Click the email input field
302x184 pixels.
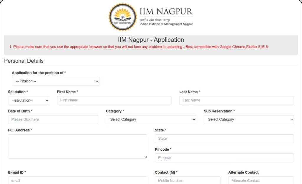(x=78, y=180)
